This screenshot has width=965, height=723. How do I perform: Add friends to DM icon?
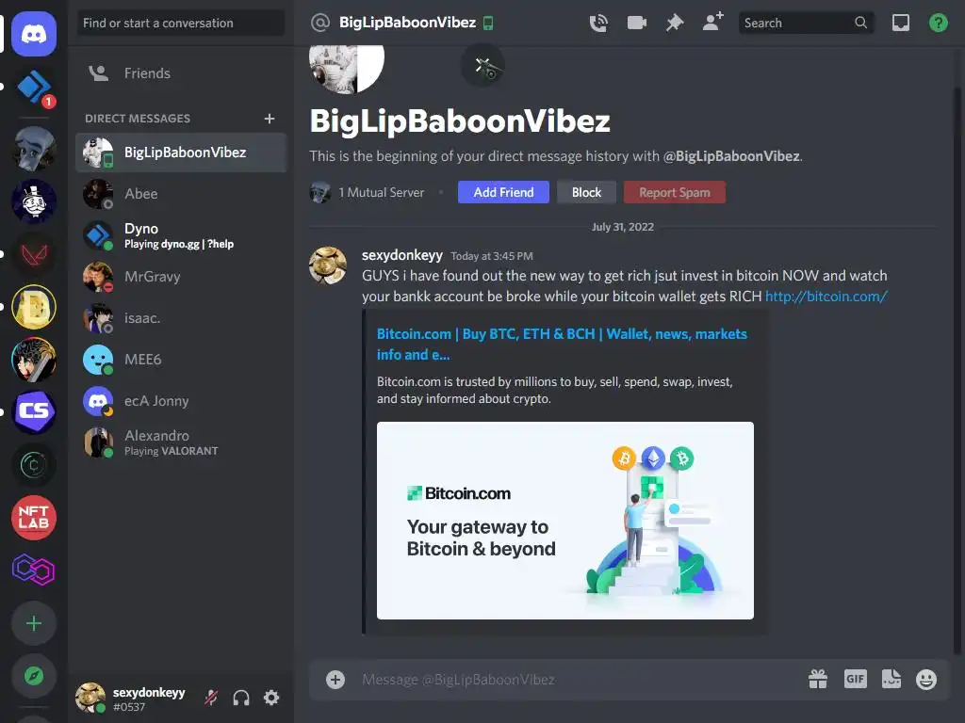coord(712,23)
